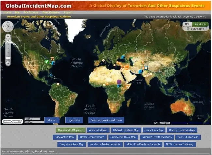
Task: Reset map orientation with the compass center button
Action: point(8,26)
